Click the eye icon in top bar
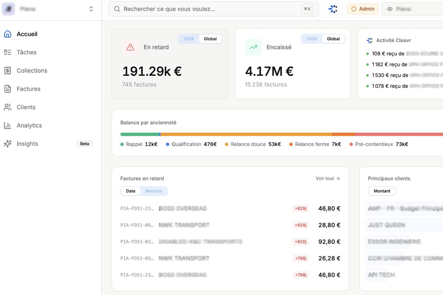The height and width of the screenshot is (295, 443). point(390,9)
